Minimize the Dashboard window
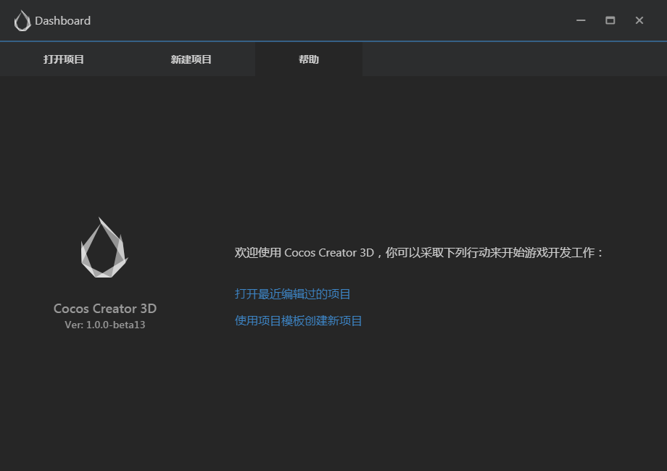Screen dimensions: 667x471 [x=581, y=20]
